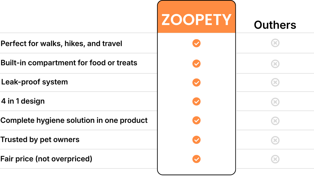Viewport: 314px width, 176px height.
Task: Click the gray X for Leak-proof system
Action: point(275,82)
